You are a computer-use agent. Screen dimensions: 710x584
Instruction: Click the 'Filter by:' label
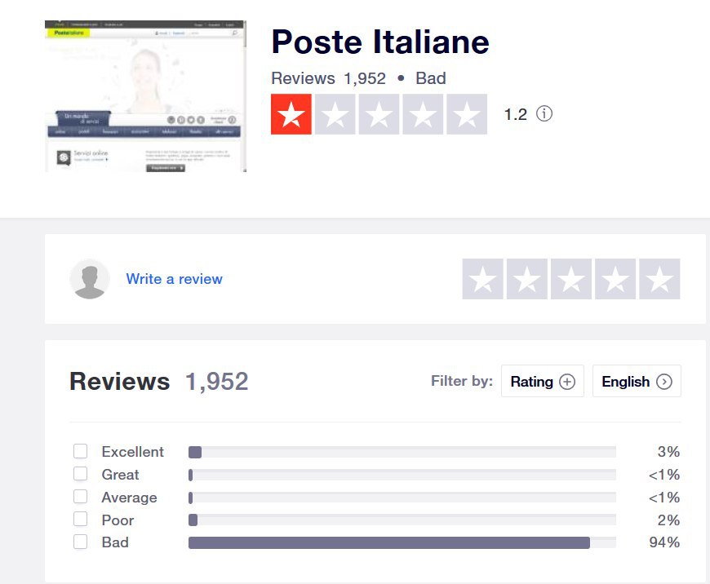tap(462, 381)
